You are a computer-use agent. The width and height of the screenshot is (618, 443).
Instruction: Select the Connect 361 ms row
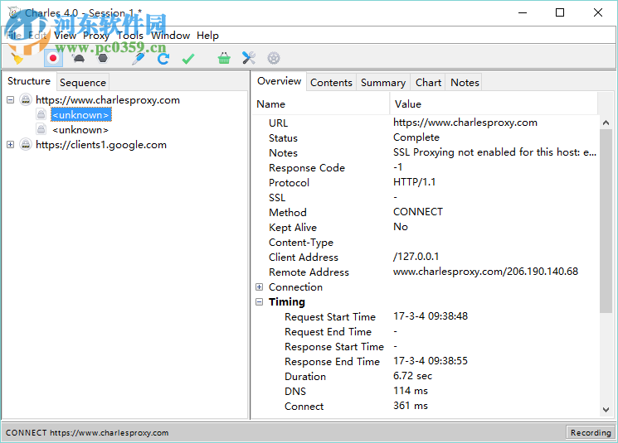pyautogui.click(x=426, y=407)
